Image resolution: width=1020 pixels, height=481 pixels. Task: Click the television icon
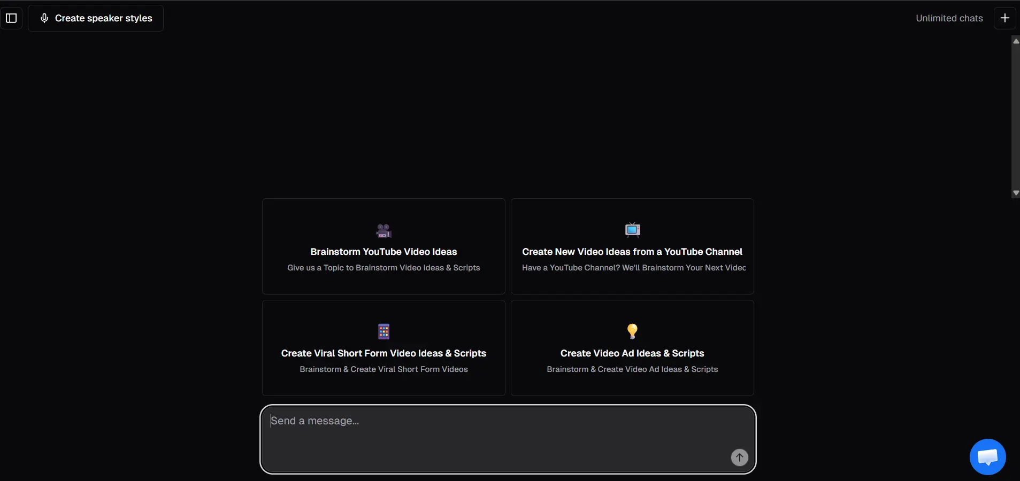pyautogui.click(x=633, y=230)
